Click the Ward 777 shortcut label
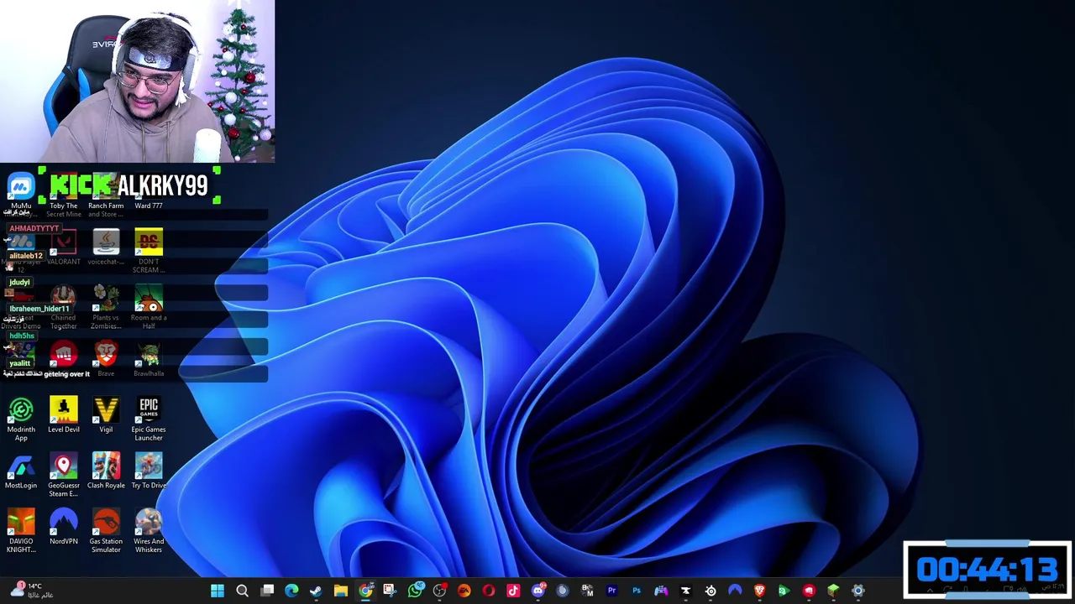Screen dimensions: 1075x604 point(149,206)
